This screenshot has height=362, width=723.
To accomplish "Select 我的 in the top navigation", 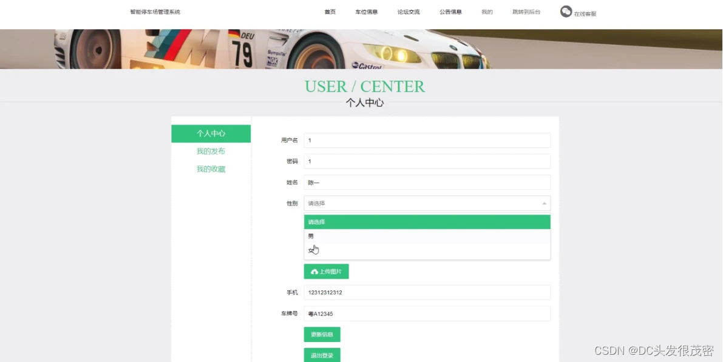I will (x=487, y=12).
